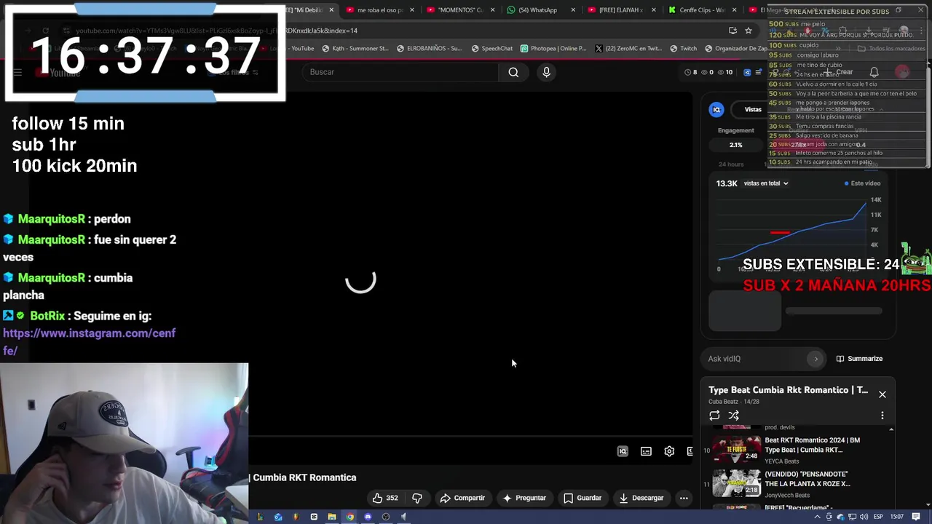The image size is (932, 524).
Task: Show hidden tray icons chevron
Action: [817, 517]
